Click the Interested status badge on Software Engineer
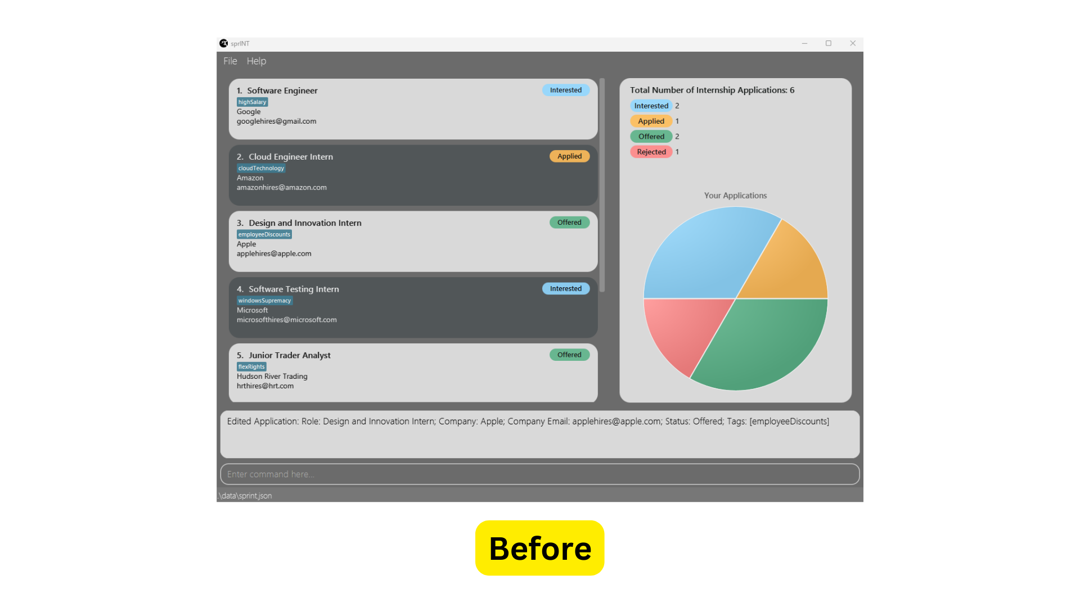The width and height of the screenshot is (1080, 607). click(565, 90)
